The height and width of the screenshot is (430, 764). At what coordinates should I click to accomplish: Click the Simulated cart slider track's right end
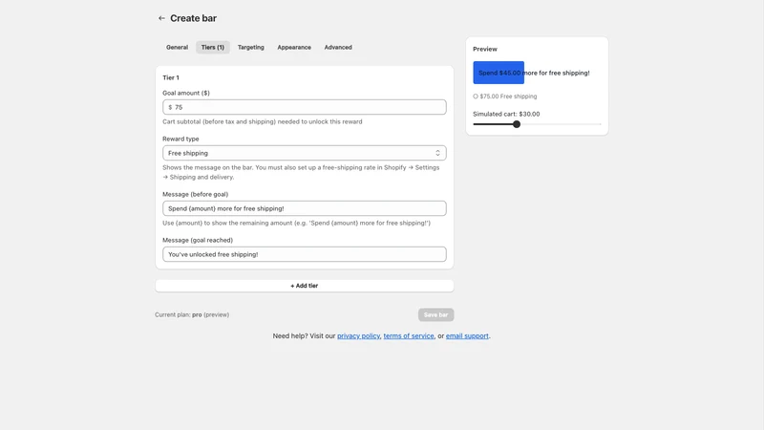click(600, 124)
